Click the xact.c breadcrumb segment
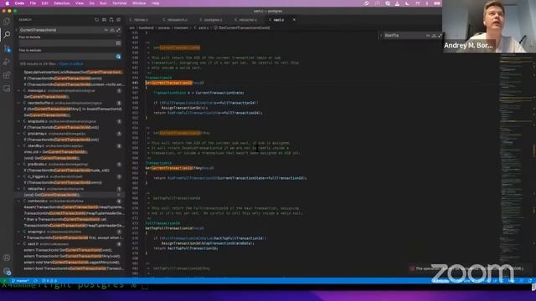The height and width of the screenshot is (301, 536). (201, 28)
